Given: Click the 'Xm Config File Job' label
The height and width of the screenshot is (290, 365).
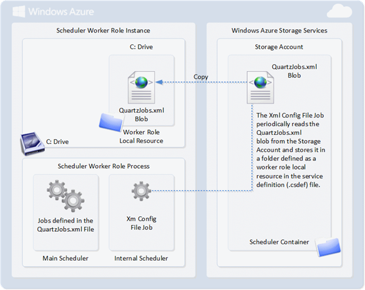Looking at the screenshot, I should (142, 223).
